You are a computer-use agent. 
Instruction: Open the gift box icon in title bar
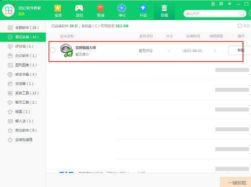click(x=213, y=4)
